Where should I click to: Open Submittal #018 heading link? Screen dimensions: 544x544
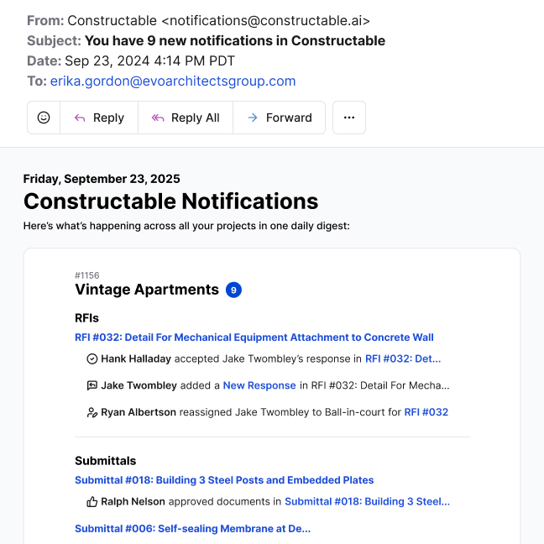(224, 480)
